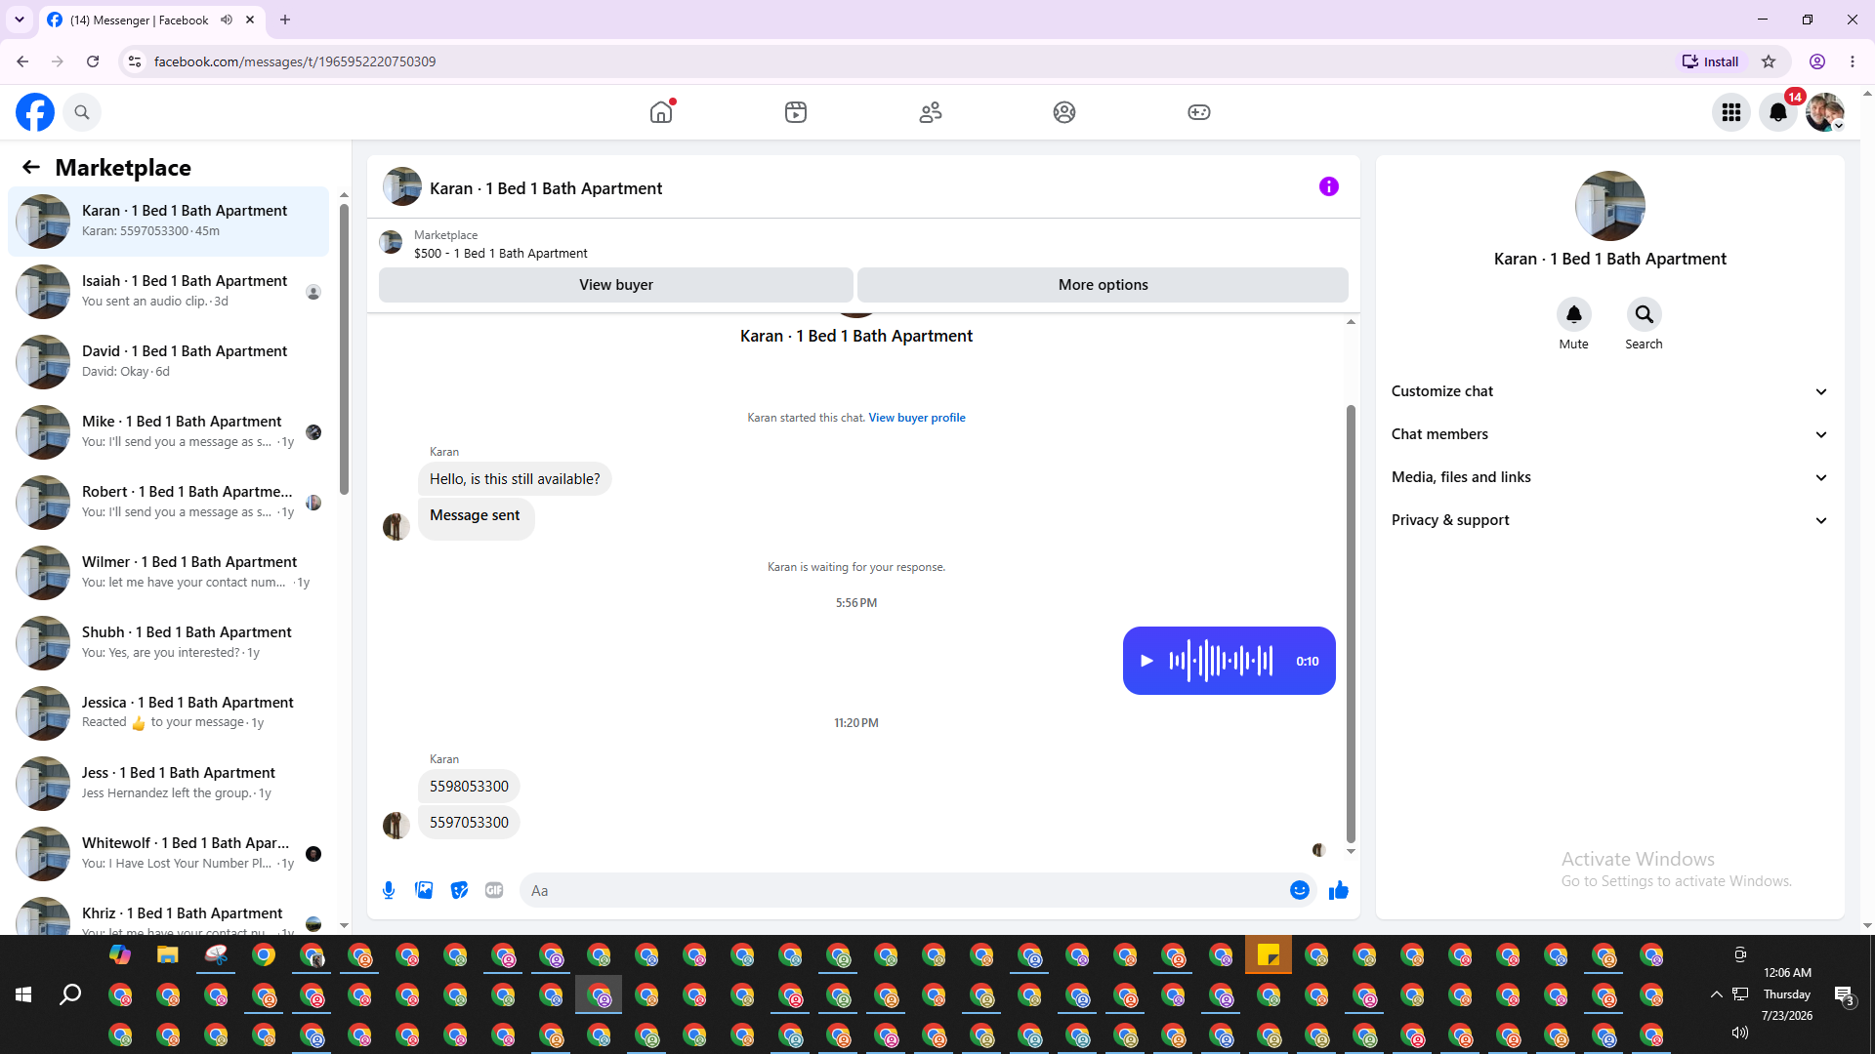Open More options for the listing
The image size is (1875, 1054).
pyautogui.click(x=1103, y=285)
